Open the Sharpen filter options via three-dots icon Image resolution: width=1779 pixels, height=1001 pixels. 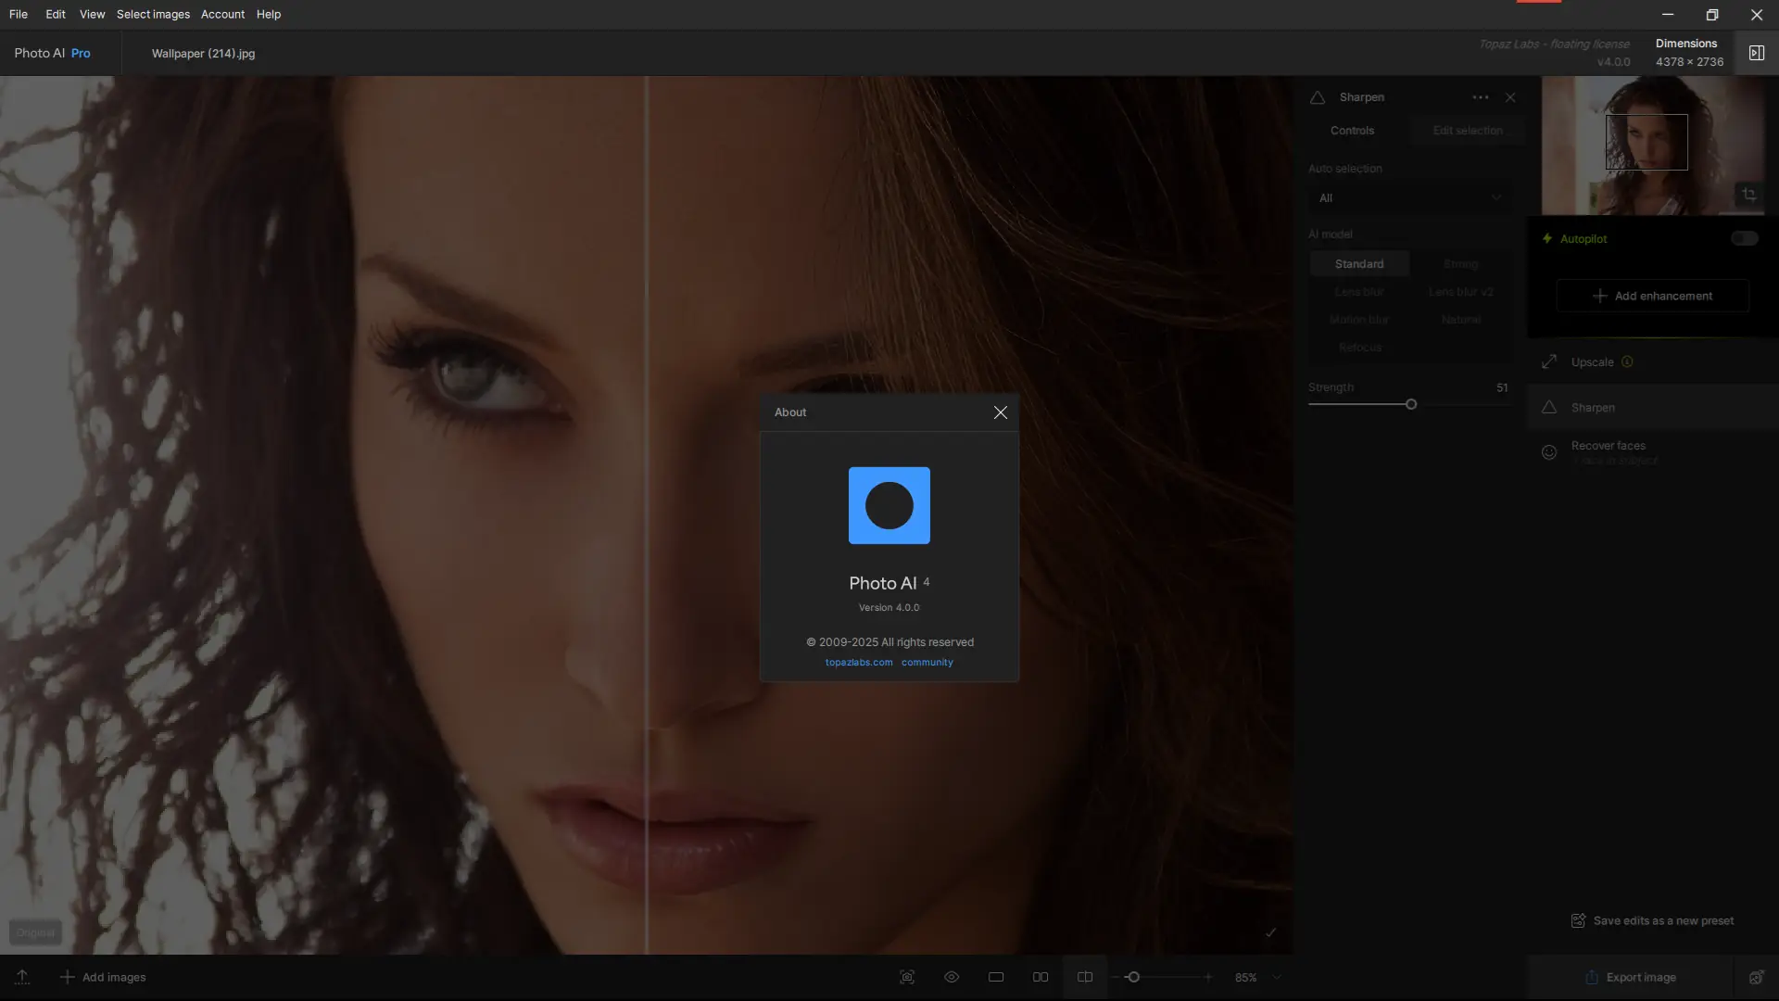1480,97
